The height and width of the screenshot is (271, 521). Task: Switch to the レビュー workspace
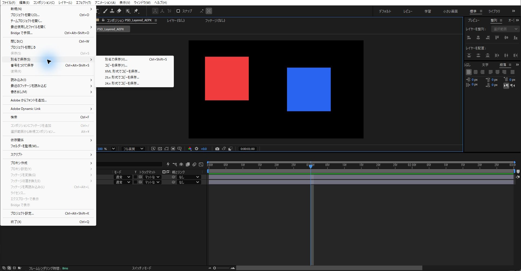coord(408,11)
